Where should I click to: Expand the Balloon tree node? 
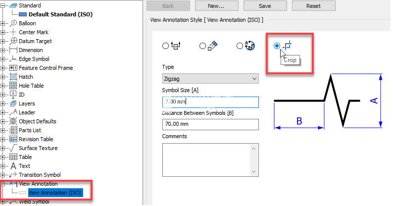(x=3, y=24)
